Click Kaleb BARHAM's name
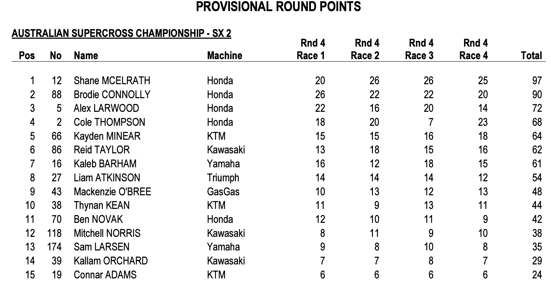This screenshot has height=306, width=551. tap(105, 164)
